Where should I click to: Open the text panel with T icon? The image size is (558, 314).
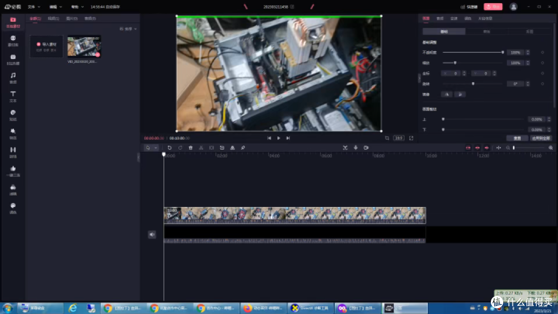13,97
